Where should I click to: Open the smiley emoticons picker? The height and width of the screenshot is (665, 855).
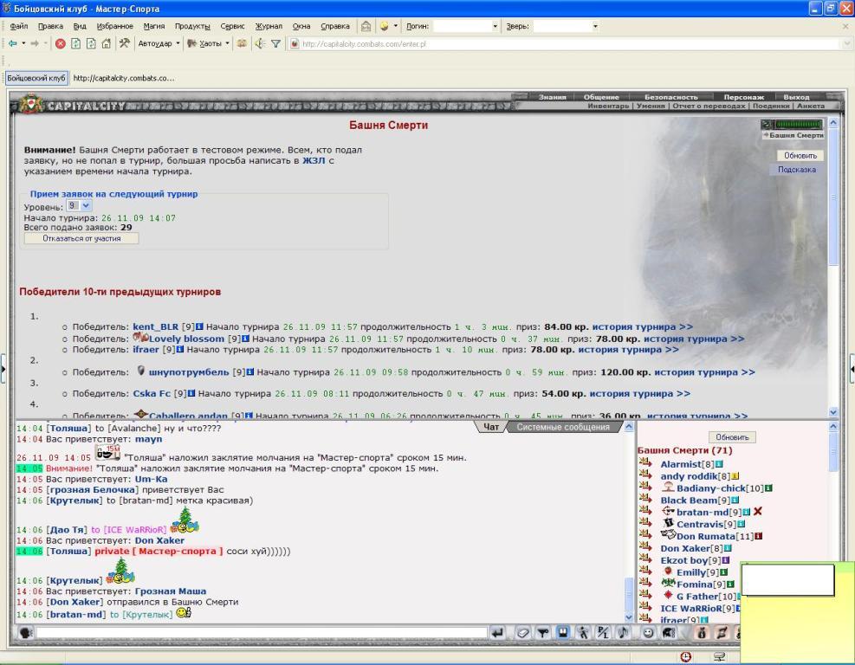(648, 633)
